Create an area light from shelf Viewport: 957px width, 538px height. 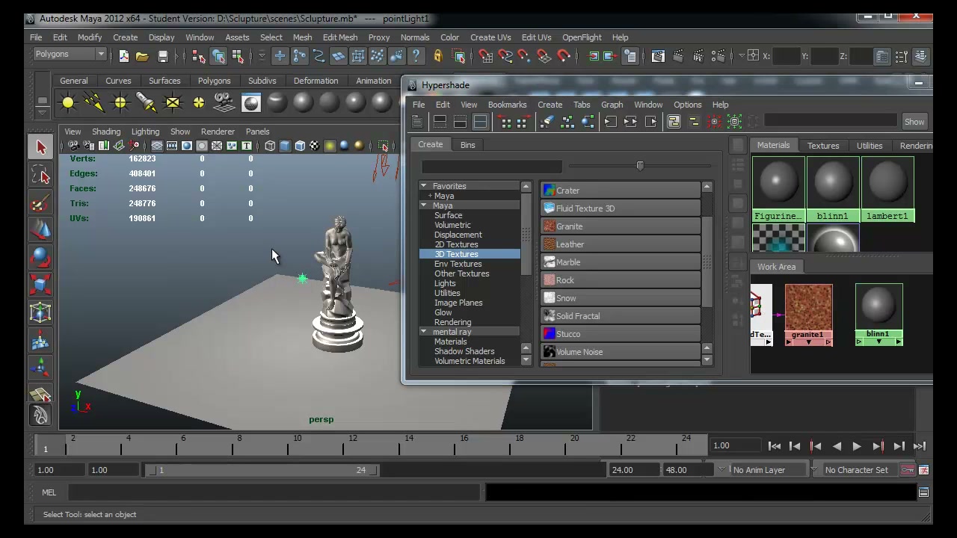pyautogui.click(x=173, y=102)
